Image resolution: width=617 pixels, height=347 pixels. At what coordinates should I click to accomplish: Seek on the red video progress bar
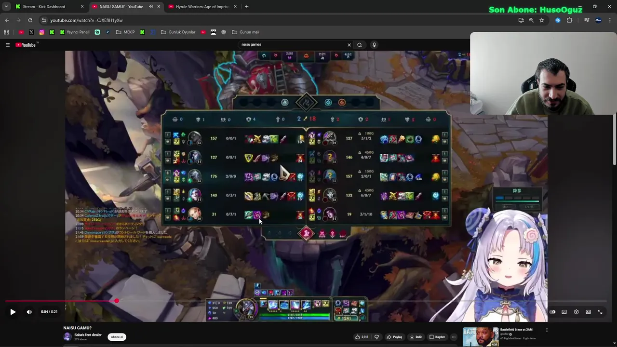pos(306,301)
